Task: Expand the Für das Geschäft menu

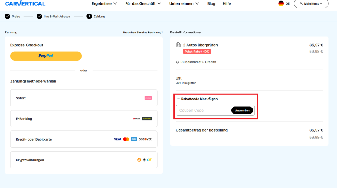Action: (143, 4)
